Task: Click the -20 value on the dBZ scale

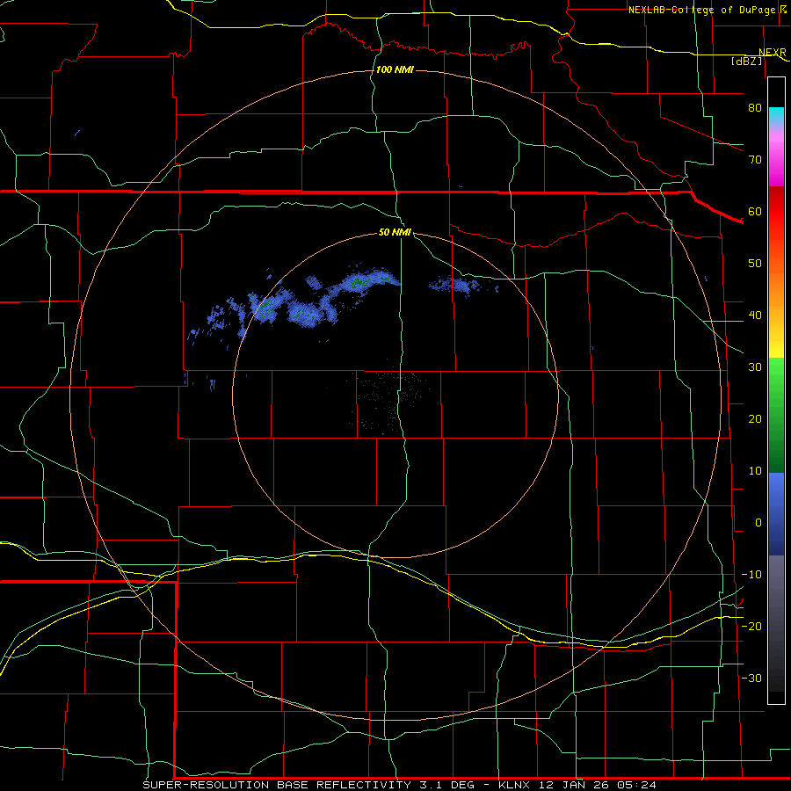Action: tap(751, 627)
